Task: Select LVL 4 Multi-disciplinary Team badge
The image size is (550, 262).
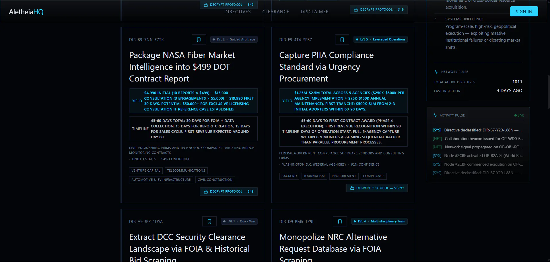Action: click(379, 221)
